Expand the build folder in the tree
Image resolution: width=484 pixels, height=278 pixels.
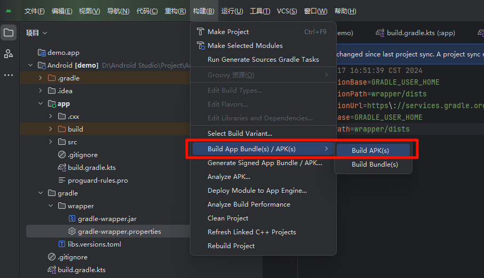50,129
